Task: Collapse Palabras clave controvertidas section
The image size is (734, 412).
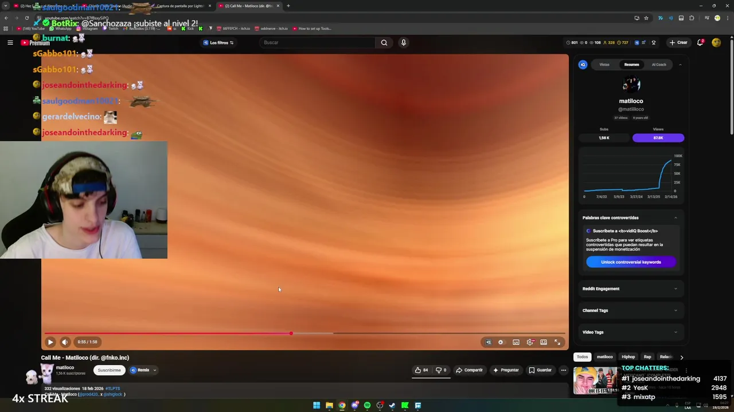Action: pyautogui.click(x=676, y=218)
